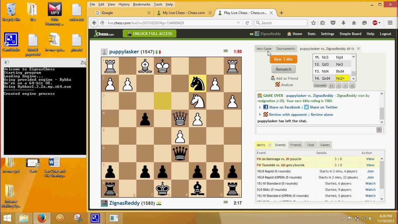Click the move list scroll-down arrow
Screen dimensions: 398x224
tap(354, 79)
